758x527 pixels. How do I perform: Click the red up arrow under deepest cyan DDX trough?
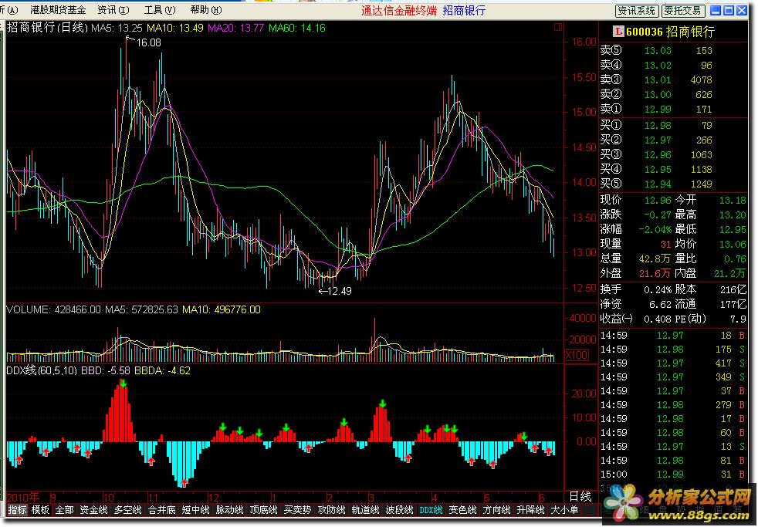click(x=184, y=482)
